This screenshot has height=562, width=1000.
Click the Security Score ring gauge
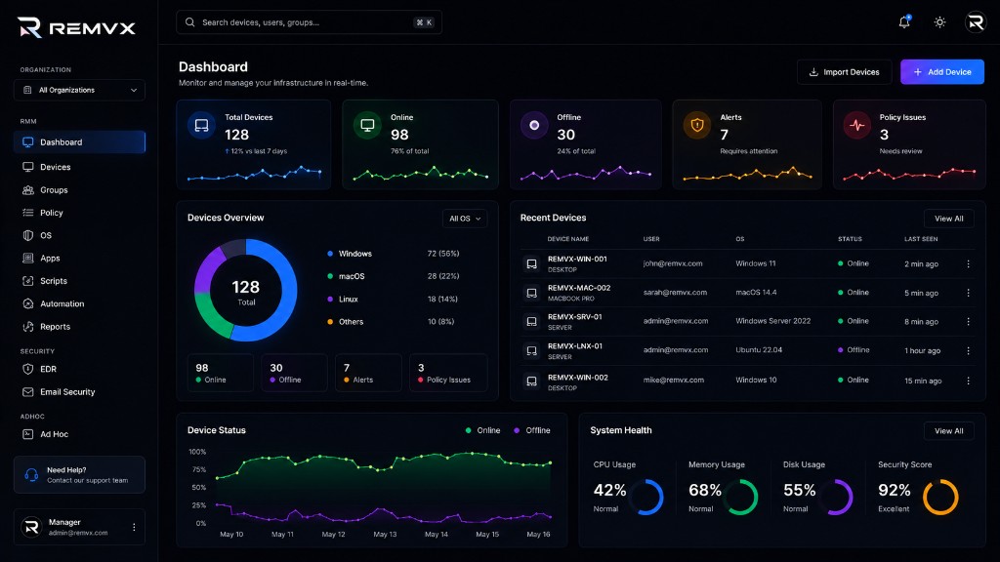pyautogui.click(x=940, y=497)
